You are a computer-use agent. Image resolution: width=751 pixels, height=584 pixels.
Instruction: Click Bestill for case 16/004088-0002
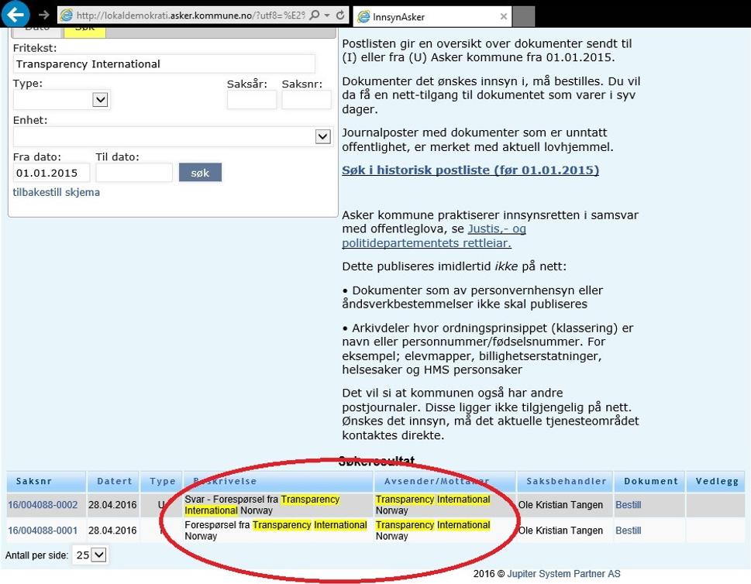click(628, 504)
